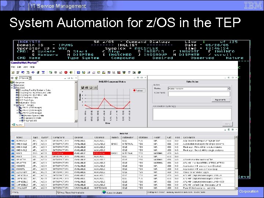Click the red Problem legend marker on chart
Viewport: 264px width, 198px height.
[134, 91]
